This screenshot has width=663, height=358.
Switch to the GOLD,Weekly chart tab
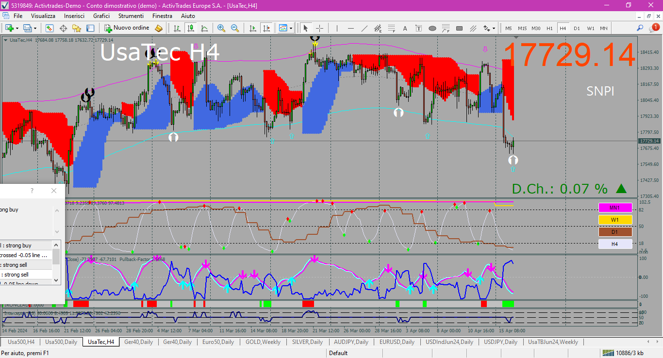263,342
